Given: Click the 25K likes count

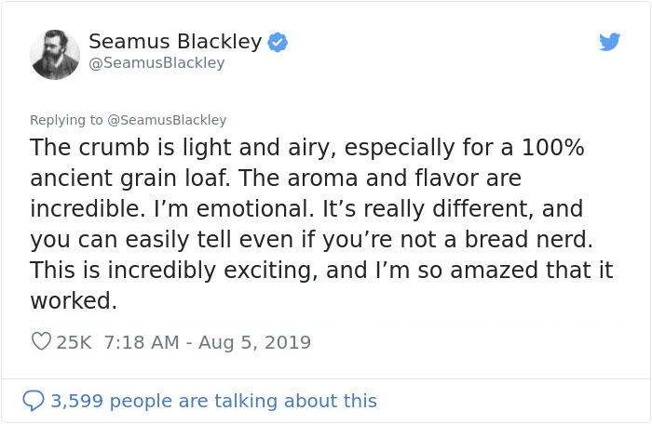Looking at the screenshot, I should coord(72,342).
